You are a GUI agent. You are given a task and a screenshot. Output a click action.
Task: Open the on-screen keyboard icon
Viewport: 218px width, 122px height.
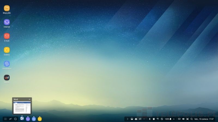click(179, 119)
